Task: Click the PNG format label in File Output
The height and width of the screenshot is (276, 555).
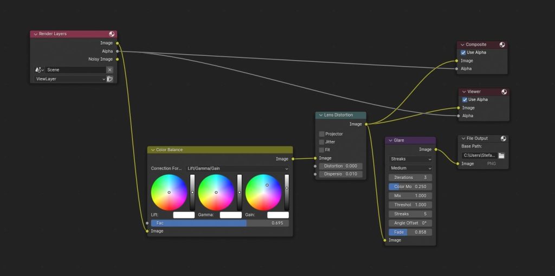Action: click(x=492, y=164)
